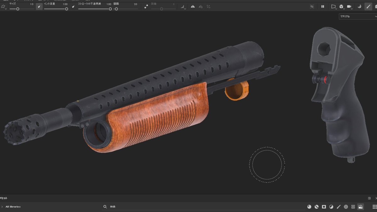This screenshot has height=212, width=377.
Task: Pause the engine computation
Action: [323, 7]
